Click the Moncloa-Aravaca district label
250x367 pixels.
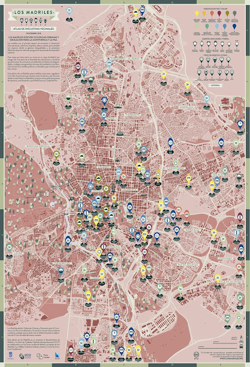click(38, 146)
